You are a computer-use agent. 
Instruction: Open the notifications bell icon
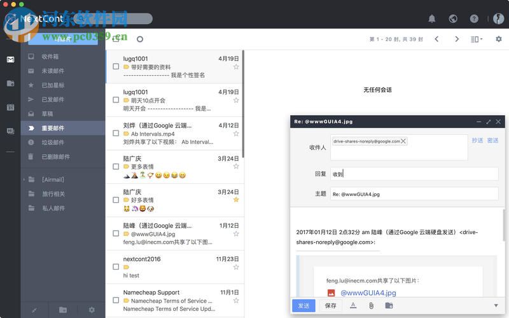point(432,18)
